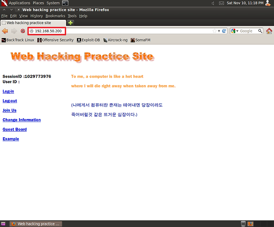This screenshot has height=227, width=274.
Task: Click the search magnifier icon
Action: [260, 31]
